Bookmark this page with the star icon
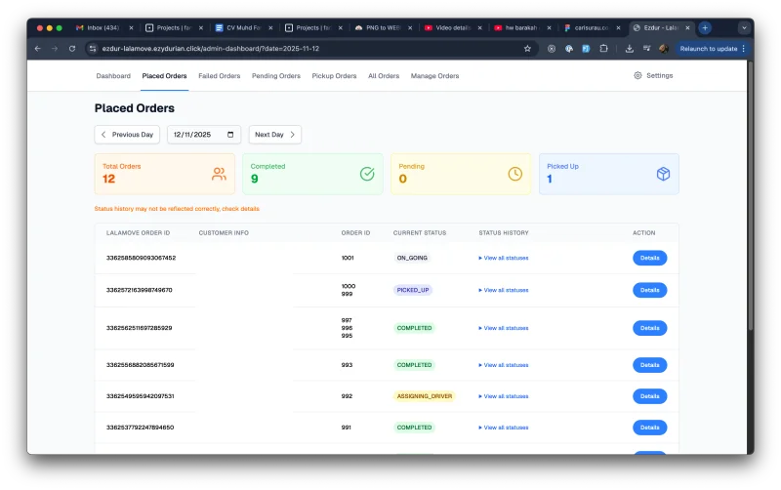 click(x=527, y=48)
